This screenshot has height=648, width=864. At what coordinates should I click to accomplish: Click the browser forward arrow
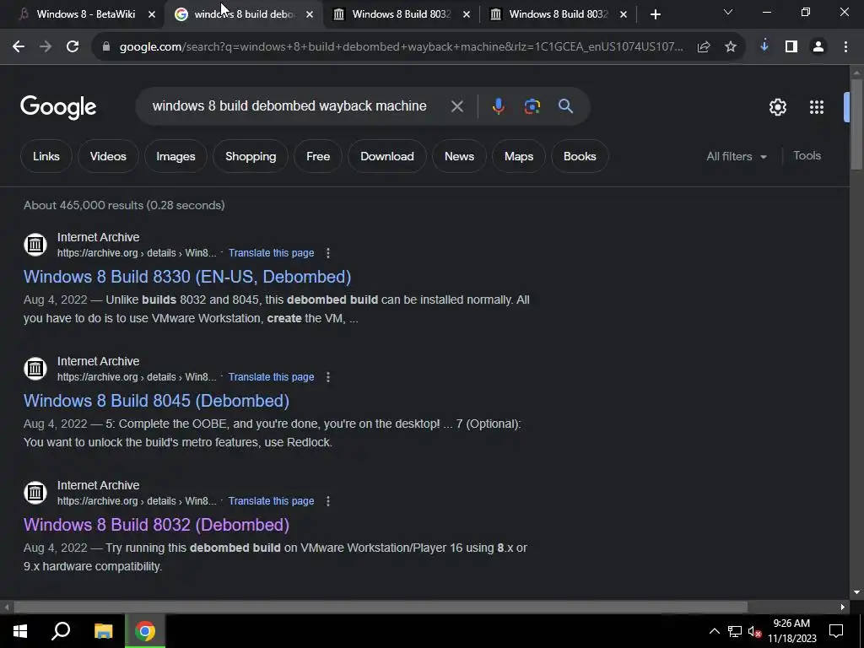(x=46, y=47)
